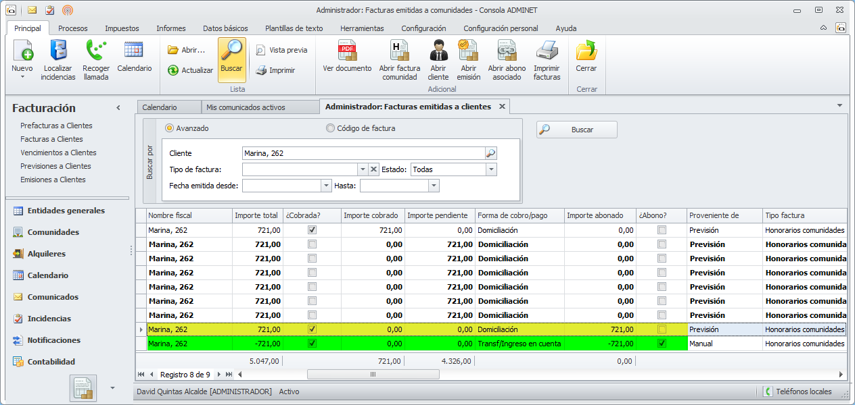This screenshot has height=405, width=855.
Task: Open Fecha emitida desde date dropdown
Action: click(x=327, y=186)
